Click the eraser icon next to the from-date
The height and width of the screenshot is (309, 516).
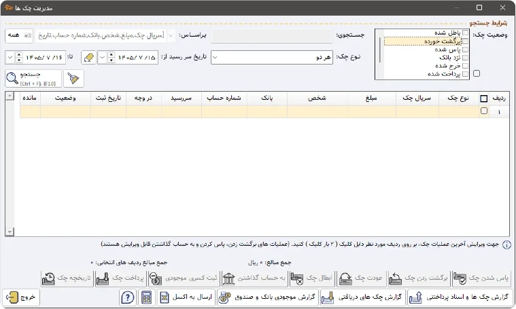pos(88,57)
